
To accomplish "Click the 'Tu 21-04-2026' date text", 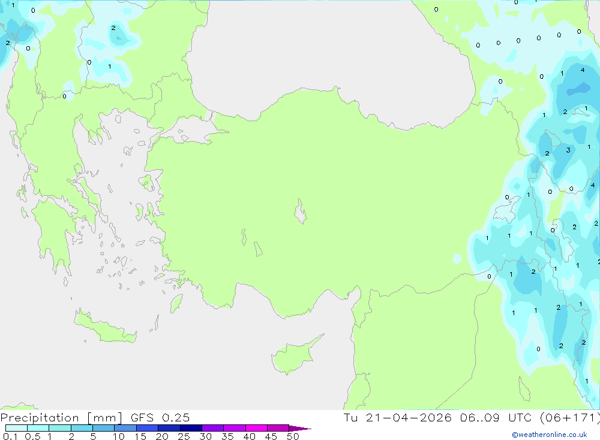I will (x=398, y=418).
